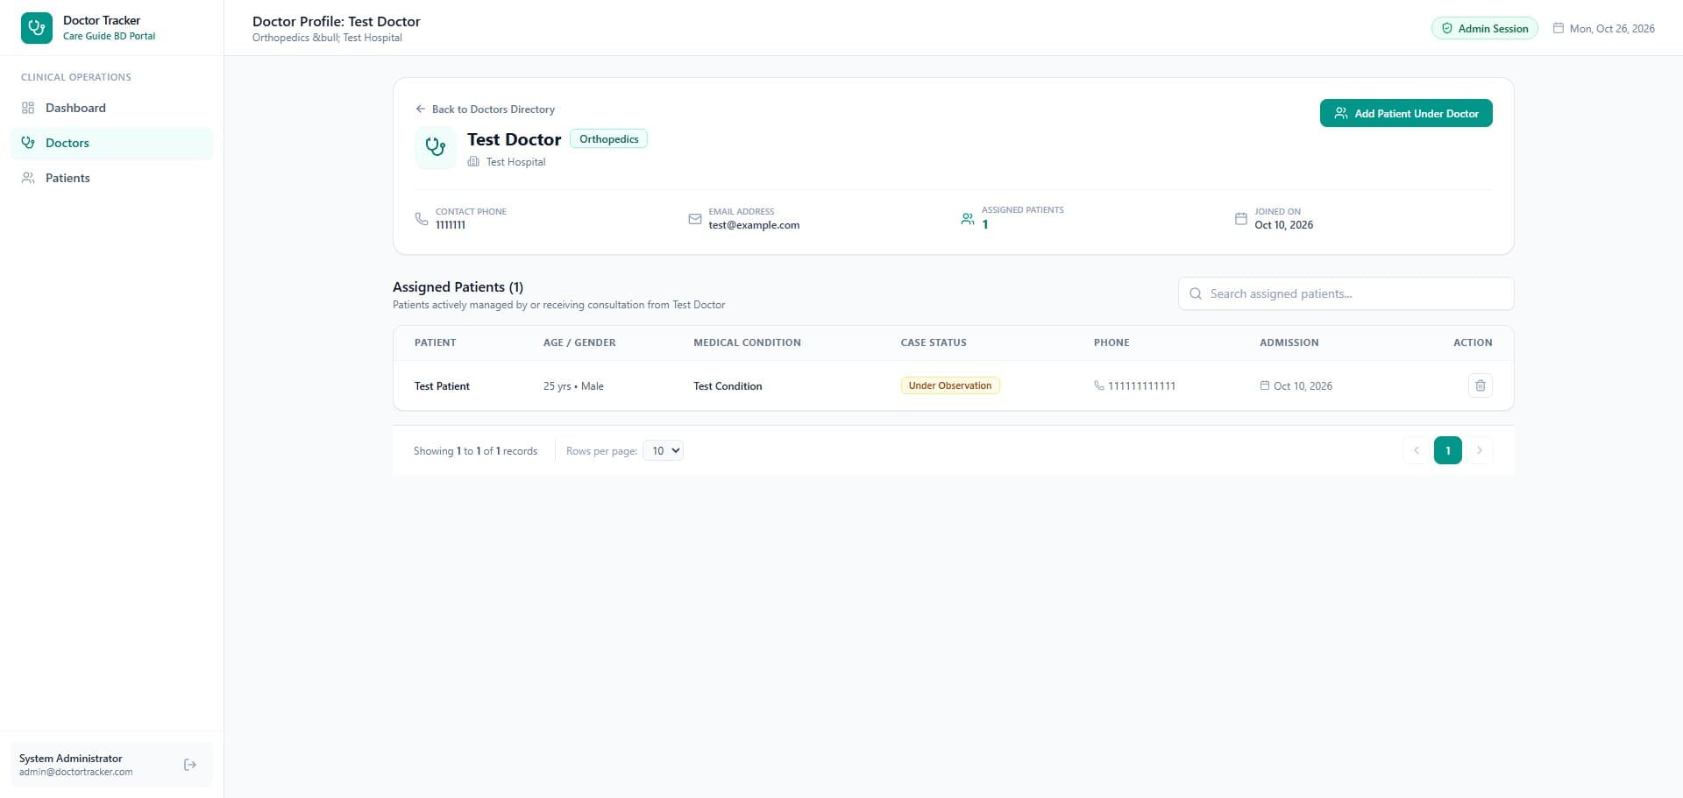Viewport: 1683px width, 798px height.
Task: Go to the Doctors section in sidebar
Action: (x=111, y=143)
